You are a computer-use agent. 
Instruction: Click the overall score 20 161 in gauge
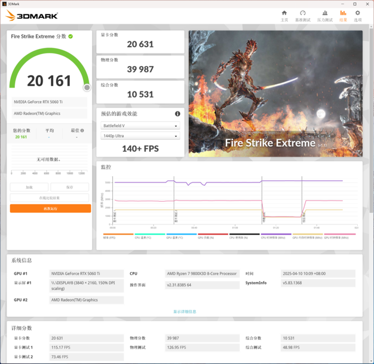tap(49, 81)
